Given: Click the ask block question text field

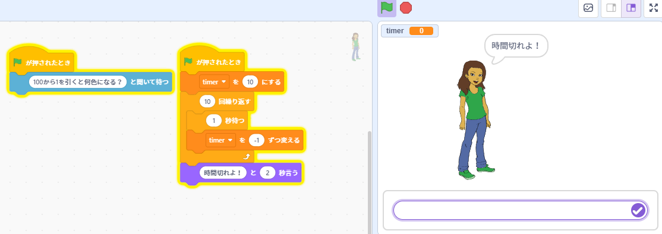Looking at the screenshot, I should 78,82.
